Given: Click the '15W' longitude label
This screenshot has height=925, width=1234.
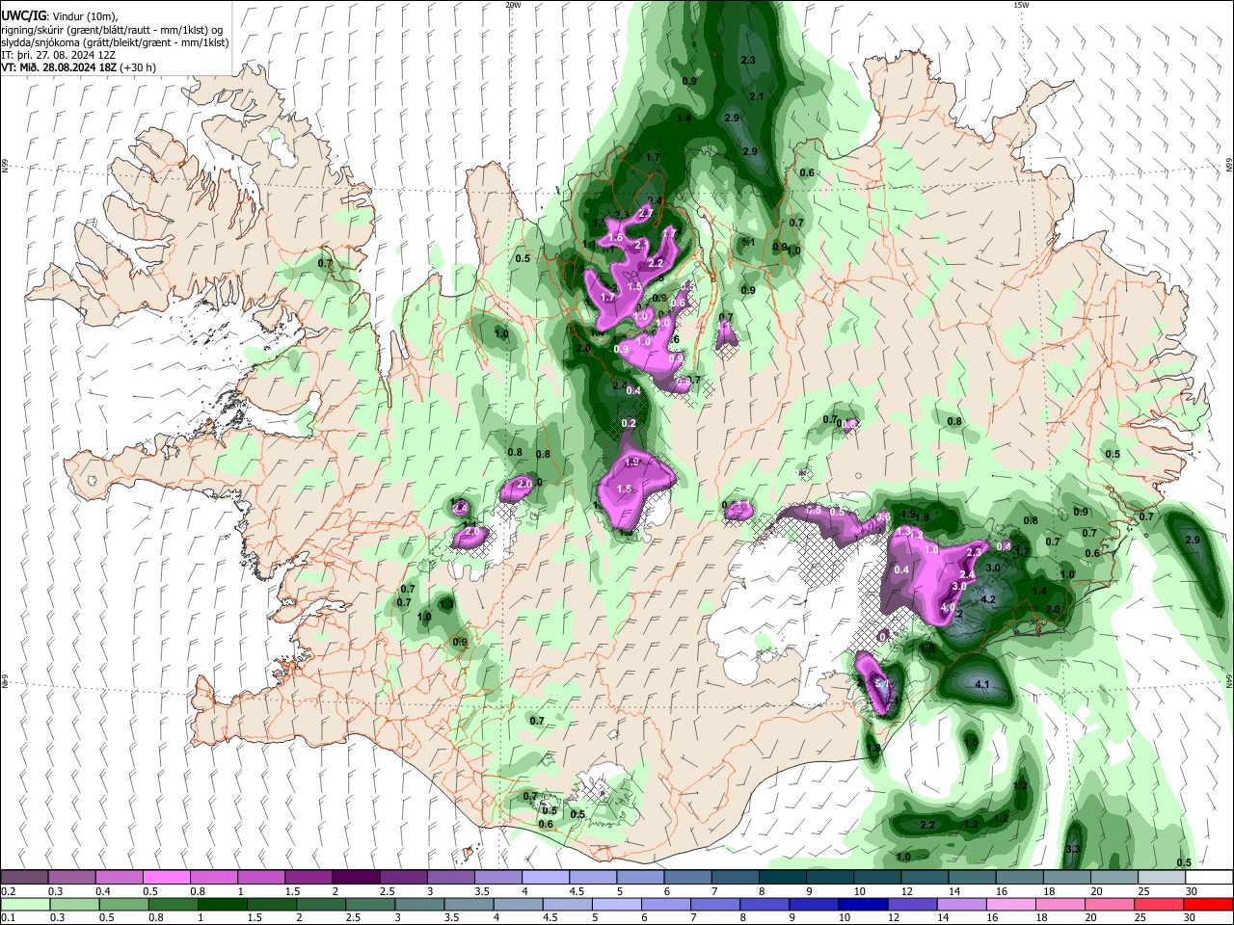Looking at the screenshot, I should click(1020, 5).
